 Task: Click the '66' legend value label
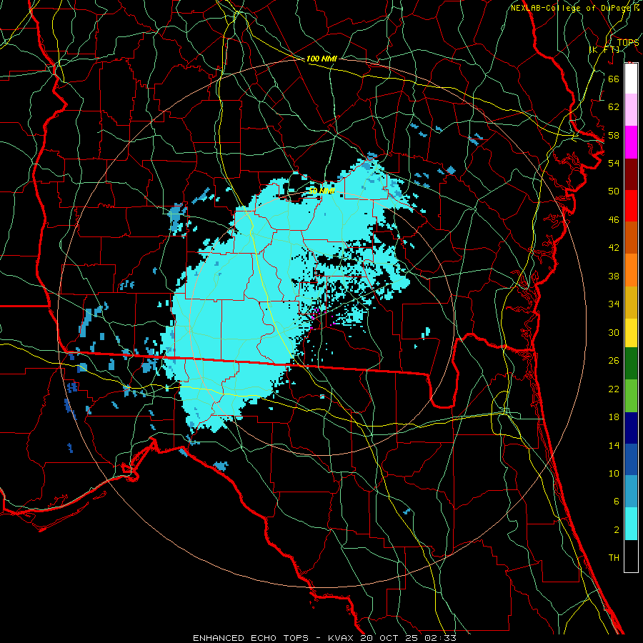tap(614, 79)
